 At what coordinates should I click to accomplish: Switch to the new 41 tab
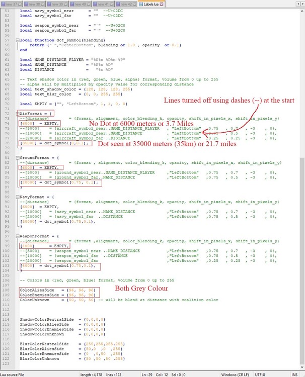(x=103, y=4)
